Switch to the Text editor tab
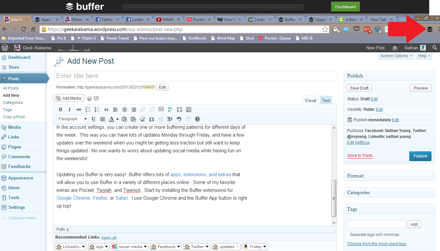The height and width of the screenshot is (251, 440). [x=326, y=100]
